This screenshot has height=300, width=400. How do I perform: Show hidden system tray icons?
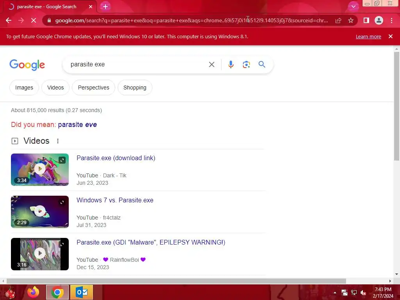point(335,293)
